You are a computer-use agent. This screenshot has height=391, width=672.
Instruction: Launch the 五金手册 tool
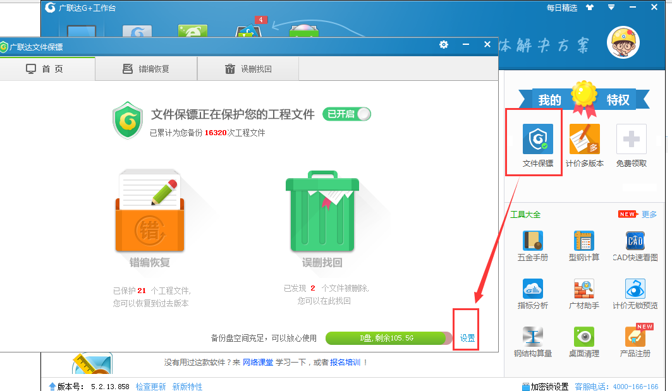tap(533, 240)
